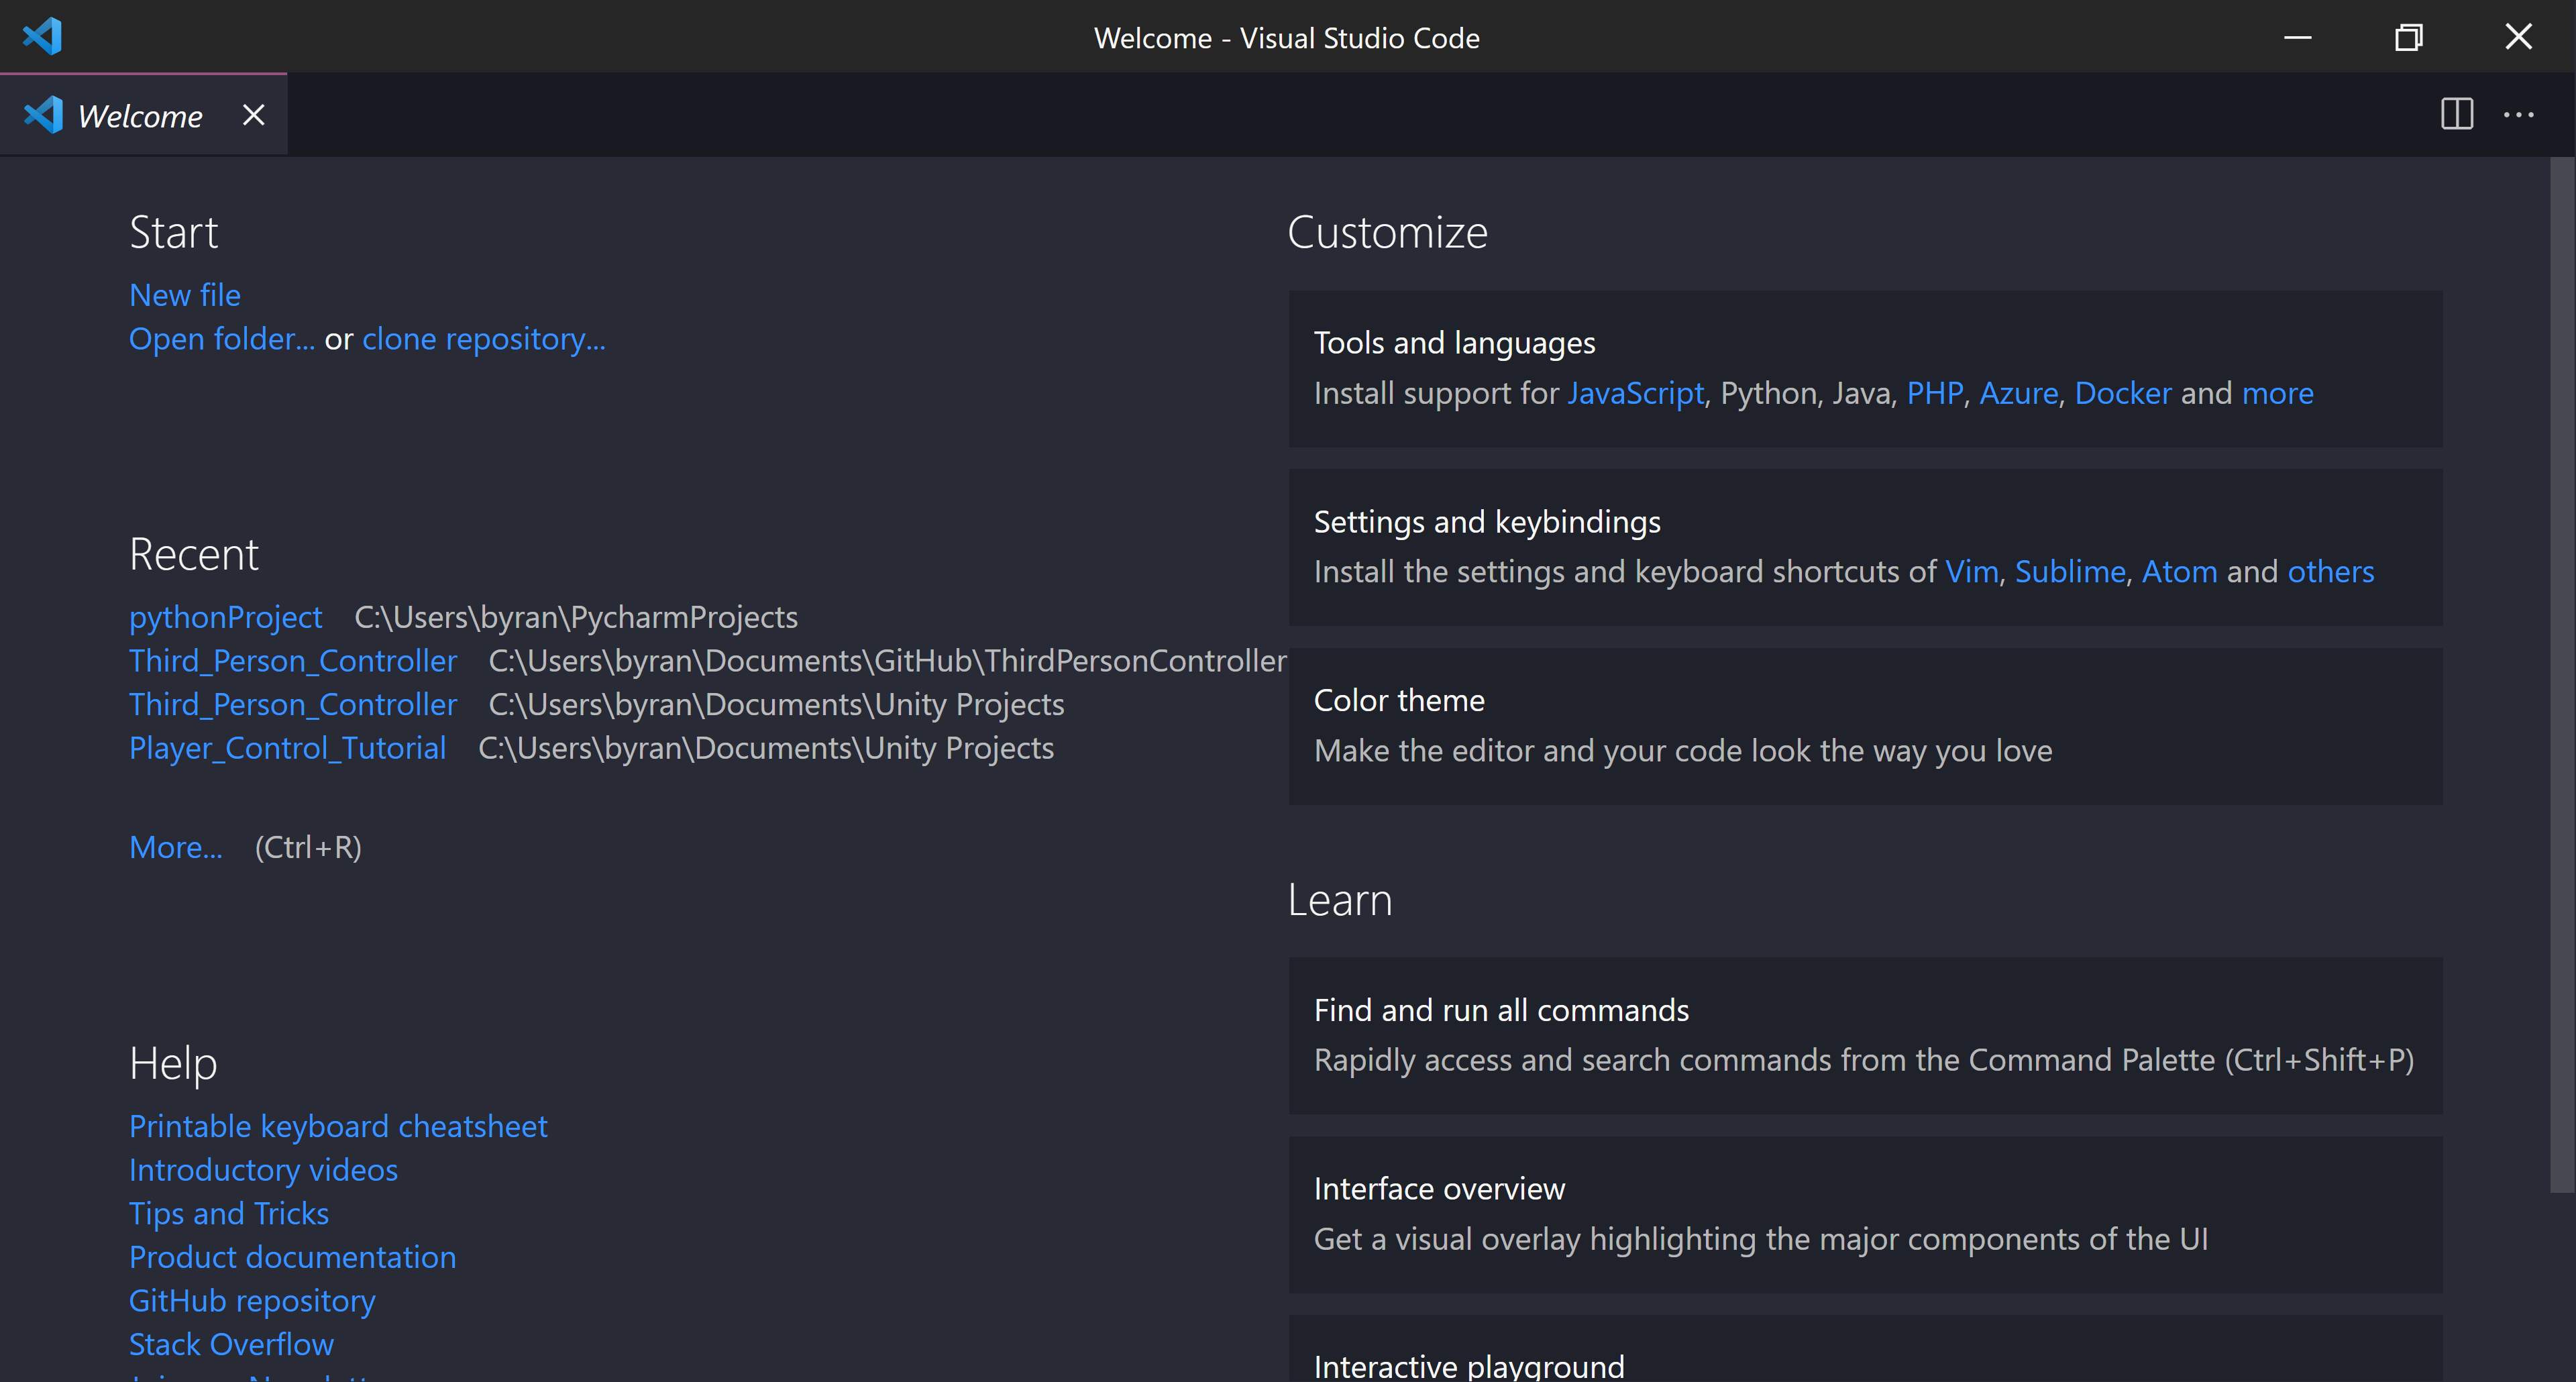Click the Open folder... link
Image resolution: width=2576 pixels, height=1382 pixels.
[222, 339]
